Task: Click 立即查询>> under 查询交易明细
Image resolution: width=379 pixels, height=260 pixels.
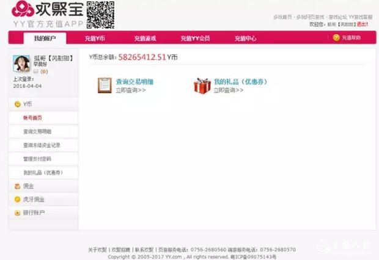Action: (x=131, y=90)
